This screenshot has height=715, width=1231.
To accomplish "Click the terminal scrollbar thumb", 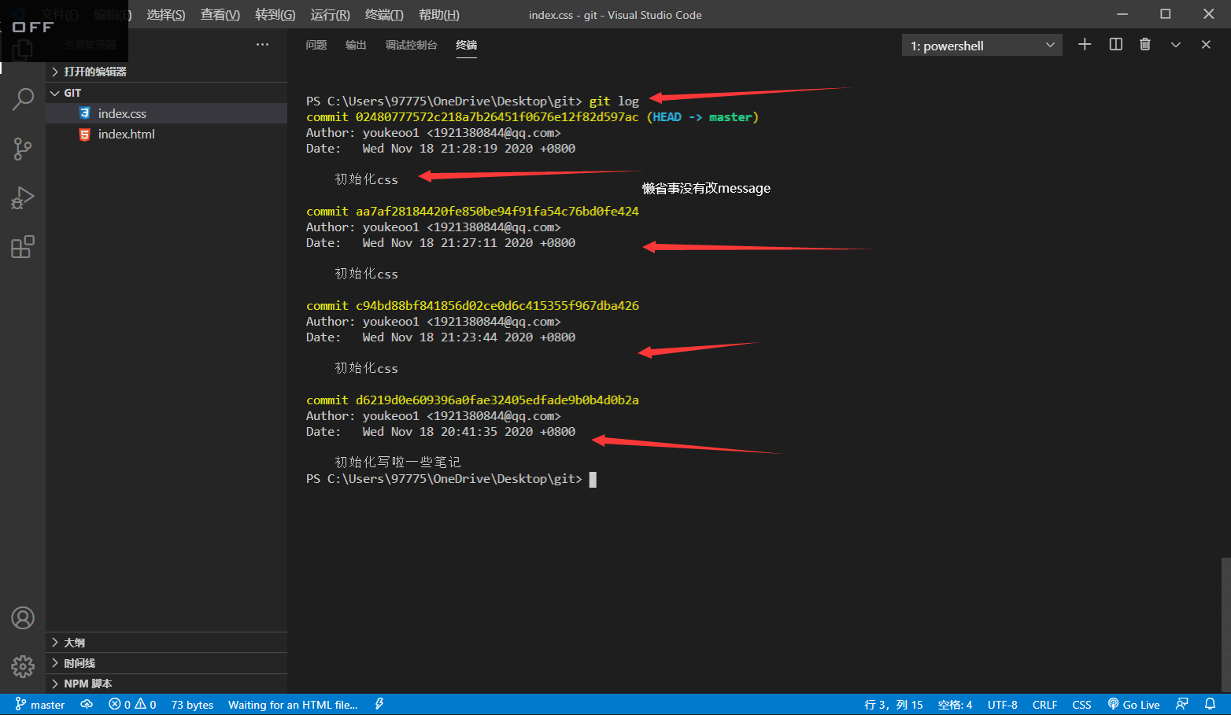I will tap(1225, 625).
